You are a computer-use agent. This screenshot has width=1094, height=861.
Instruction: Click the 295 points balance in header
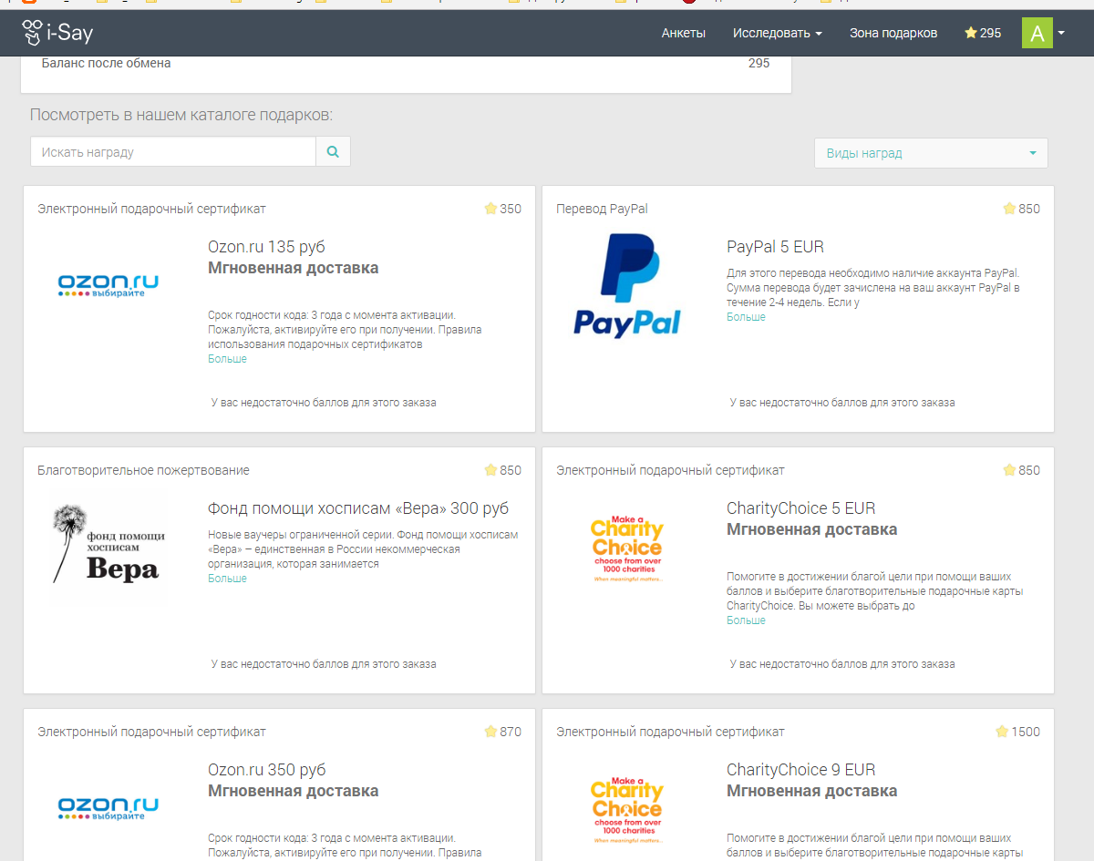click(x=990, y=33)
